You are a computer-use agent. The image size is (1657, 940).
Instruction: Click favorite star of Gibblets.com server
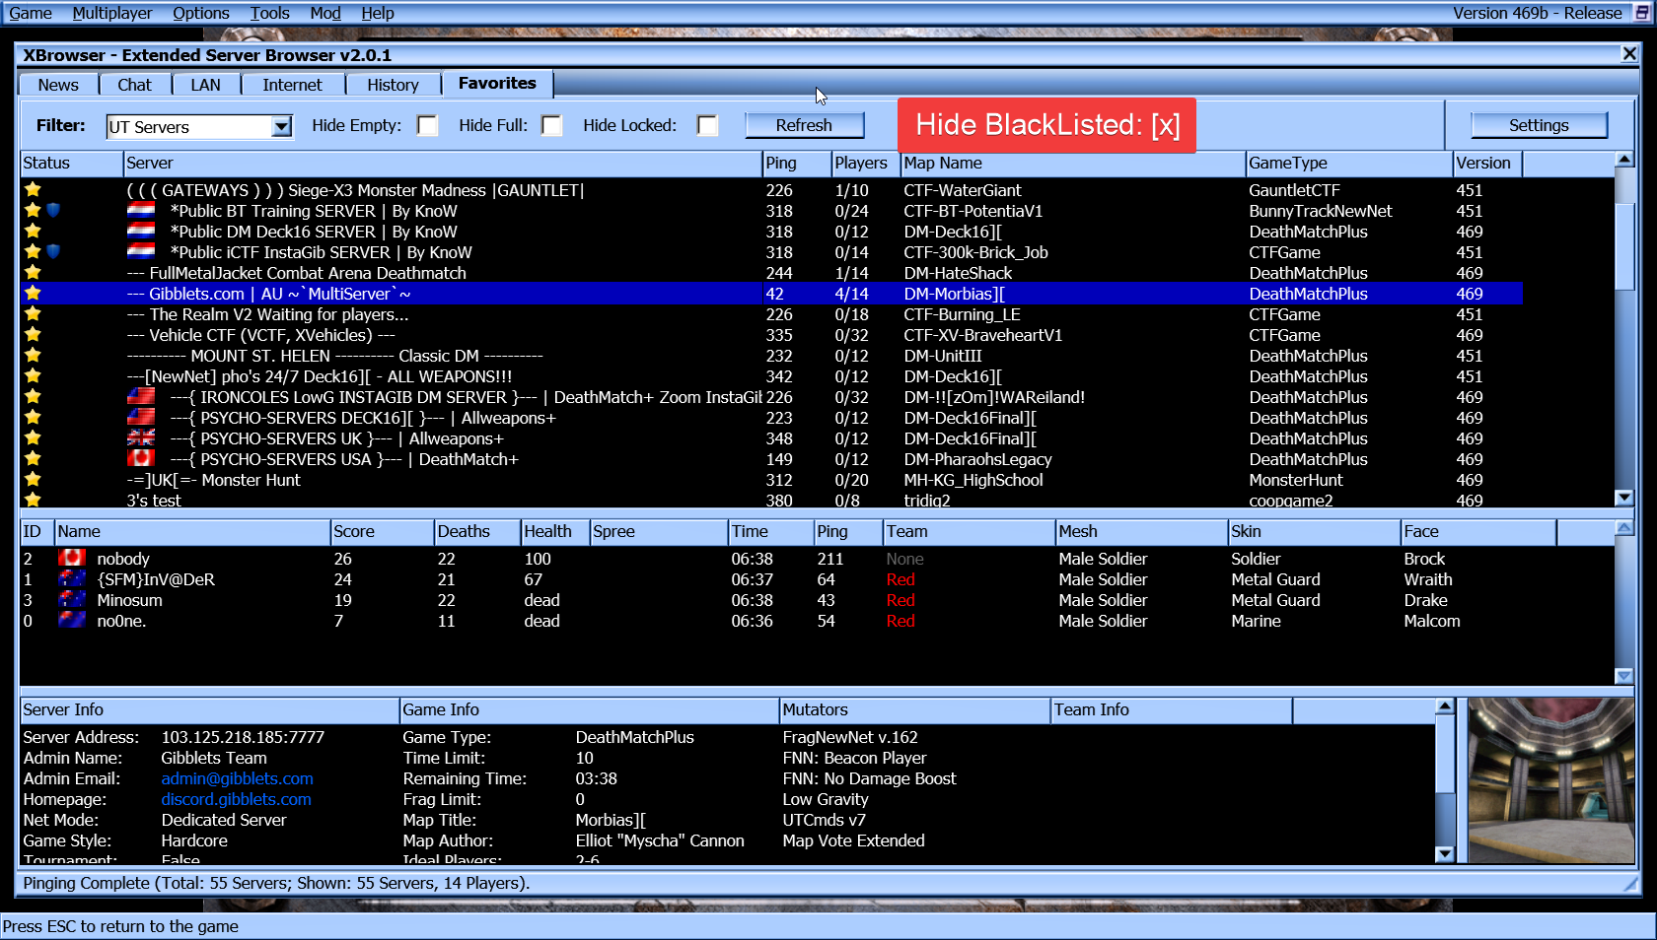(33, 293)
